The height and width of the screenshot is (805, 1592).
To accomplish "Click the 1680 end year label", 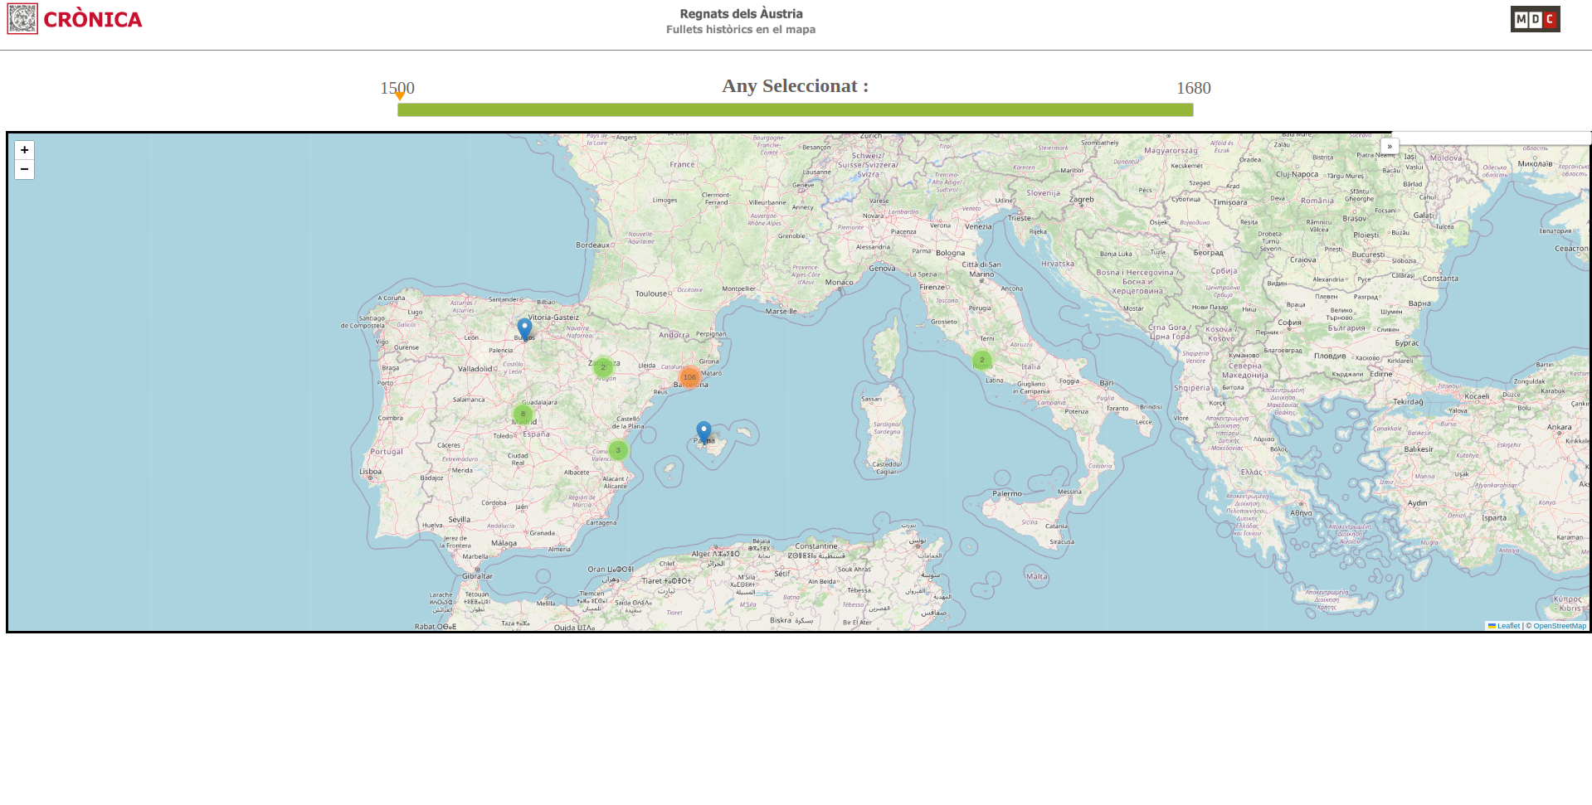I will tap(1193, 88).
